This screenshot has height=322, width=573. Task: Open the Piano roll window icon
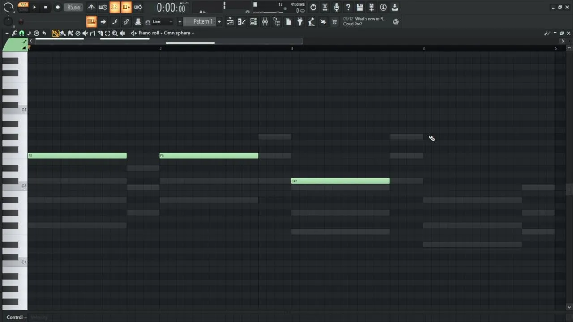(x=242, y=21)
